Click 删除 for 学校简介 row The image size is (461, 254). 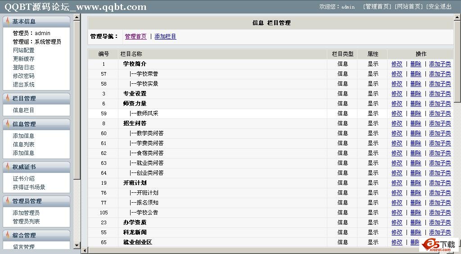click(x=416, y=64)
